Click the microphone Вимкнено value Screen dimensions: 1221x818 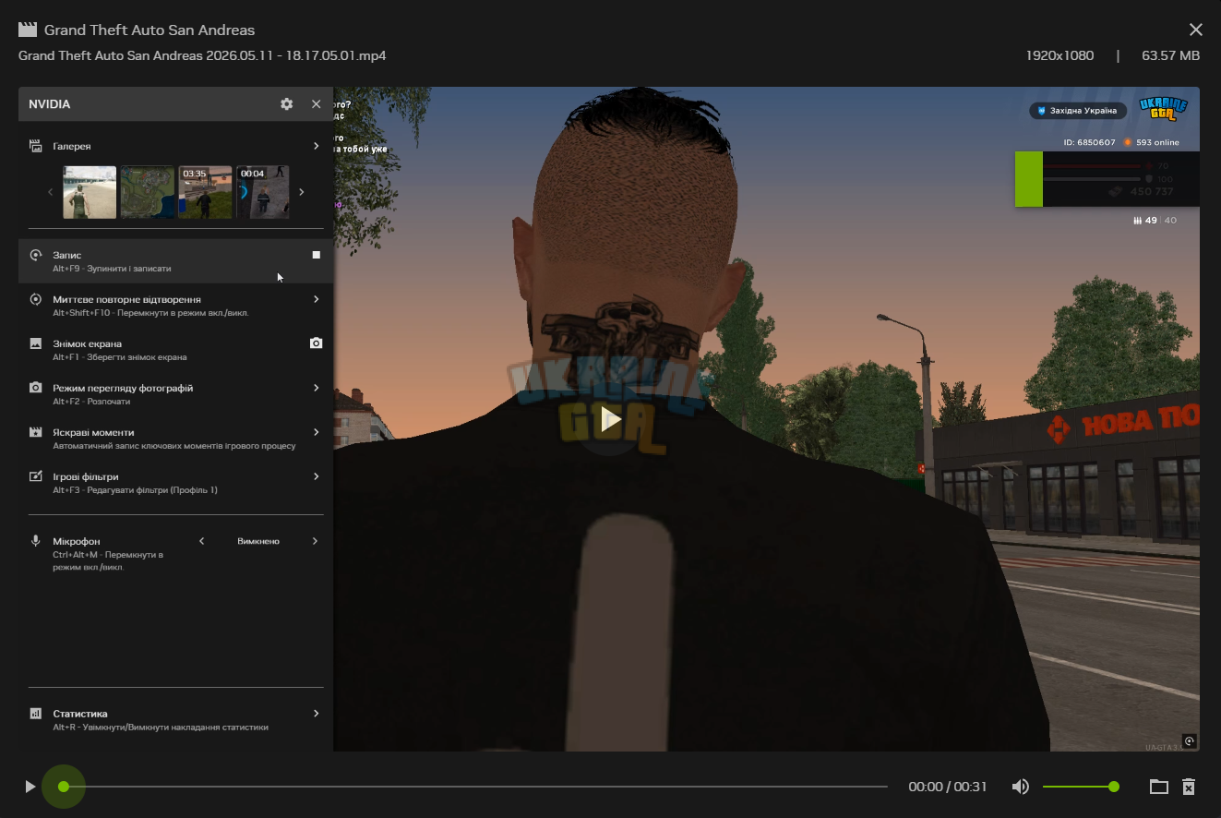click(258, 541)
